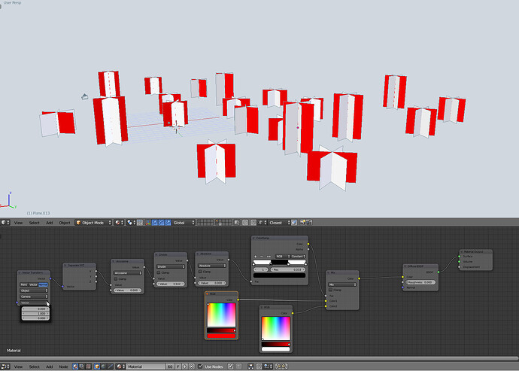Click the OpenGL render image icon
Image resolution: width=519 pixels, height=371 pixels.
point(302,223)
